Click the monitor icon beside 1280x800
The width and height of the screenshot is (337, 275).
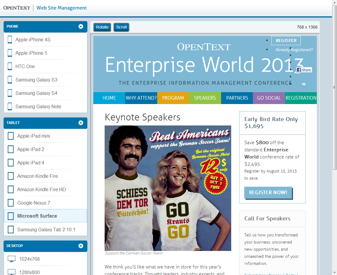[12, 272]
